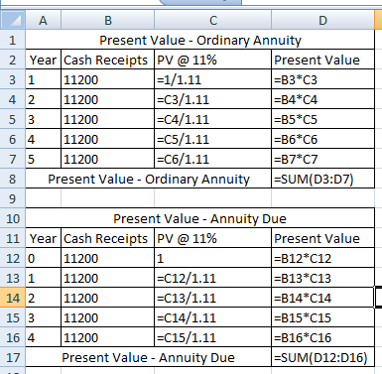Click cell with formula =C6/1.11

point(213,159)
